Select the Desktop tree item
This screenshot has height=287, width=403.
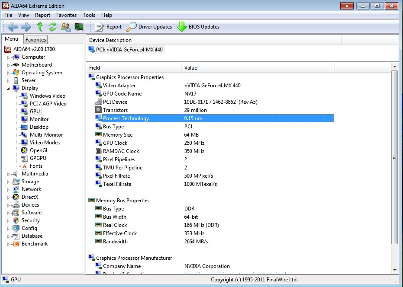tap(39, 127)
